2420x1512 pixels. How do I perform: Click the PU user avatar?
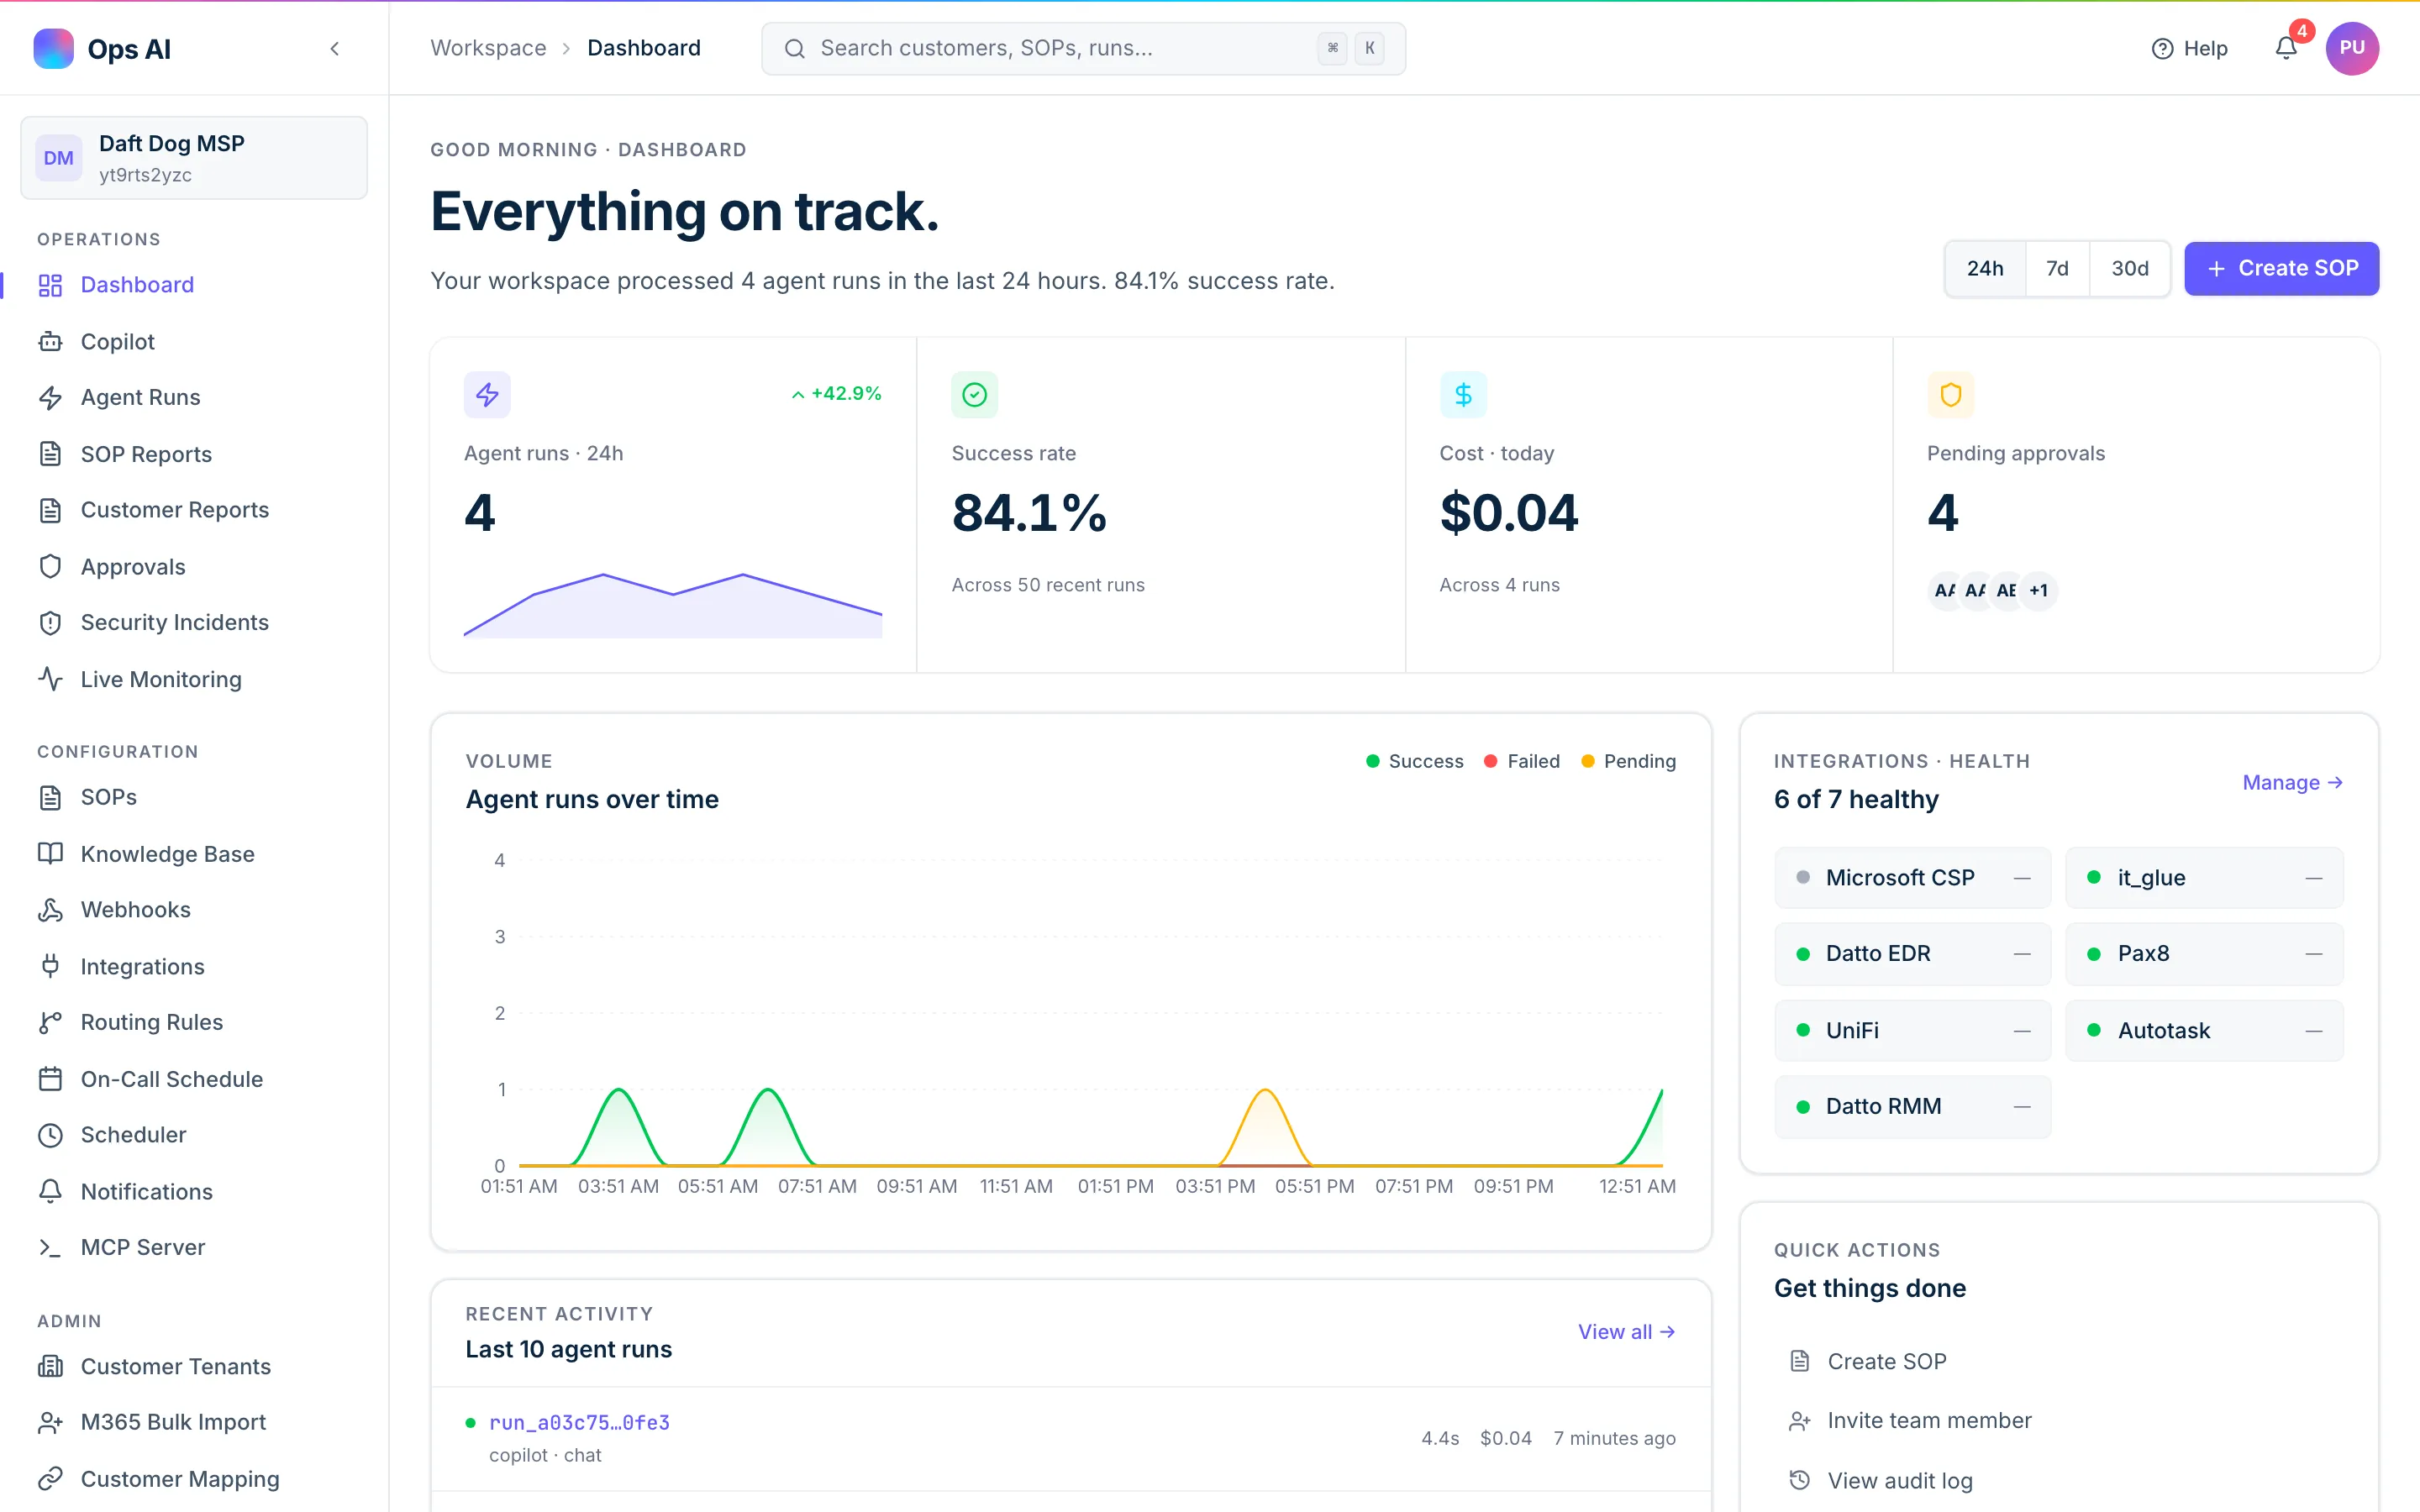tap(2351, 48)
